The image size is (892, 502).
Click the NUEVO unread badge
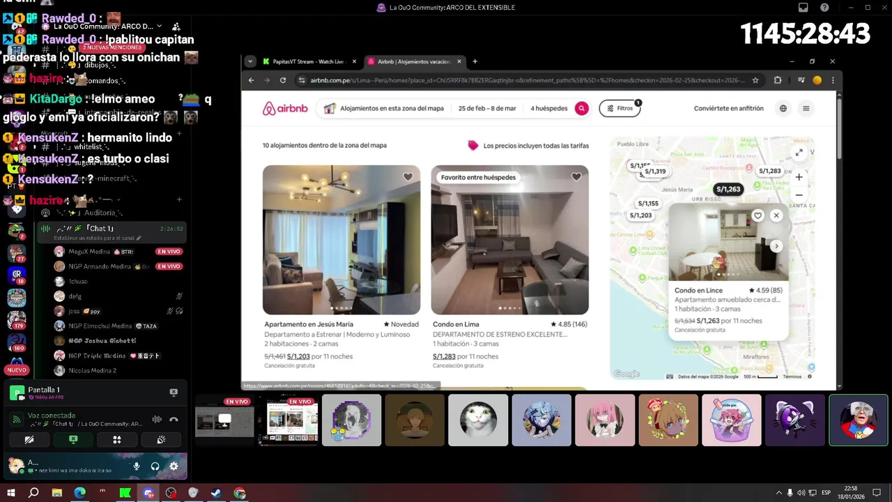[x=17, y=370]
